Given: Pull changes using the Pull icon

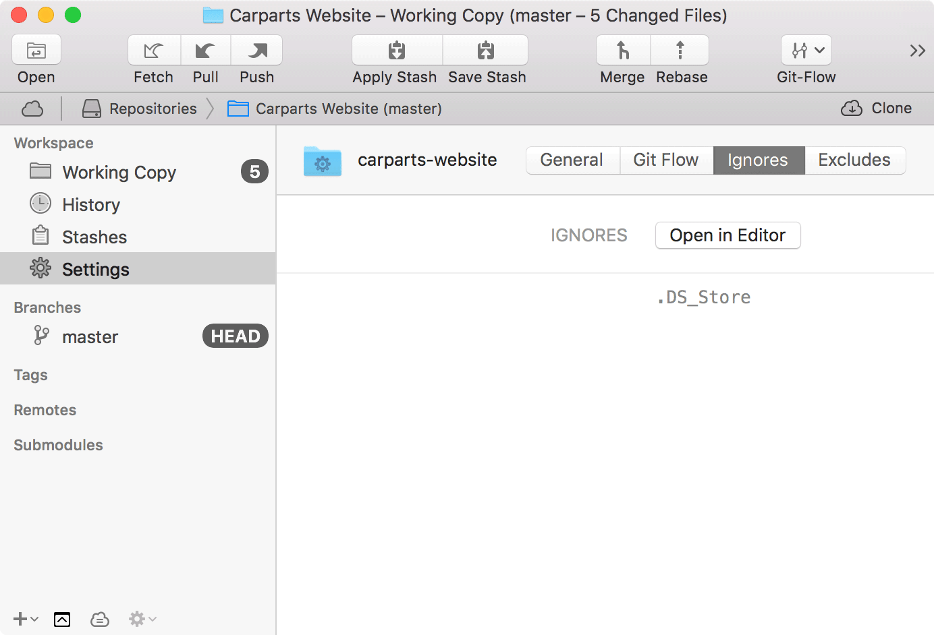Looking at the screenshot, I should tap(206, 51).
